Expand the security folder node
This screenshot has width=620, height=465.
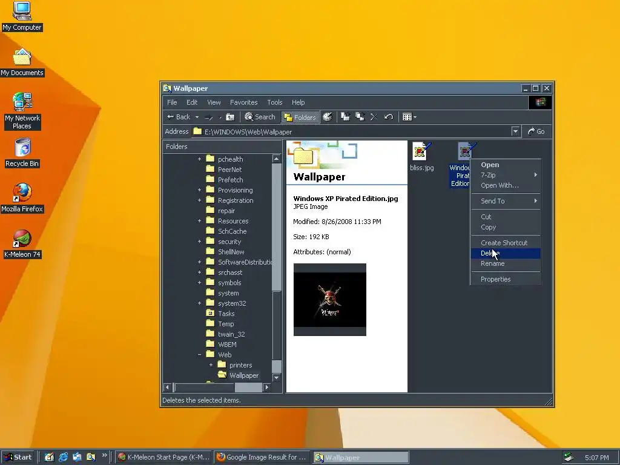point(199,241)
